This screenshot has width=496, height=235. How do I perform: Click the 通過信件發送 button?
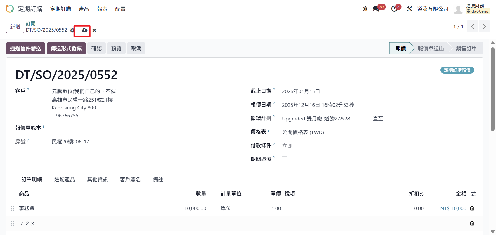point(26,48)
